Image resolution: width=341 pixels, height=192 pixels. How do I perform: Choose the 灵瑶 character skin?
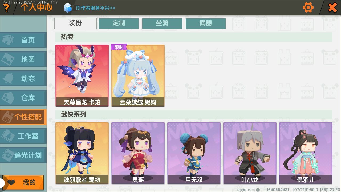pos(138,153)
